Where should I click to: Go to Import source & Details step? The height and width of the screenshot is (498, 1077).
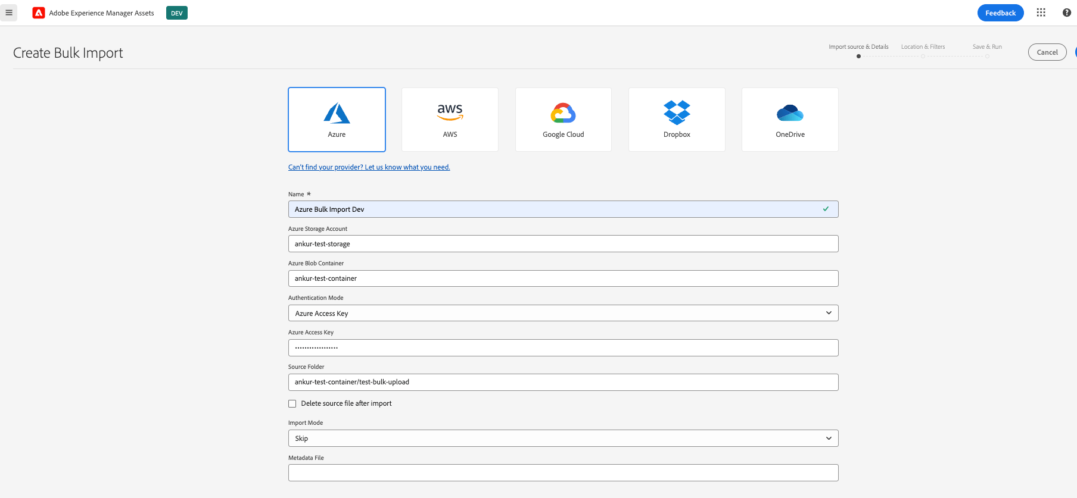point(858,47)
